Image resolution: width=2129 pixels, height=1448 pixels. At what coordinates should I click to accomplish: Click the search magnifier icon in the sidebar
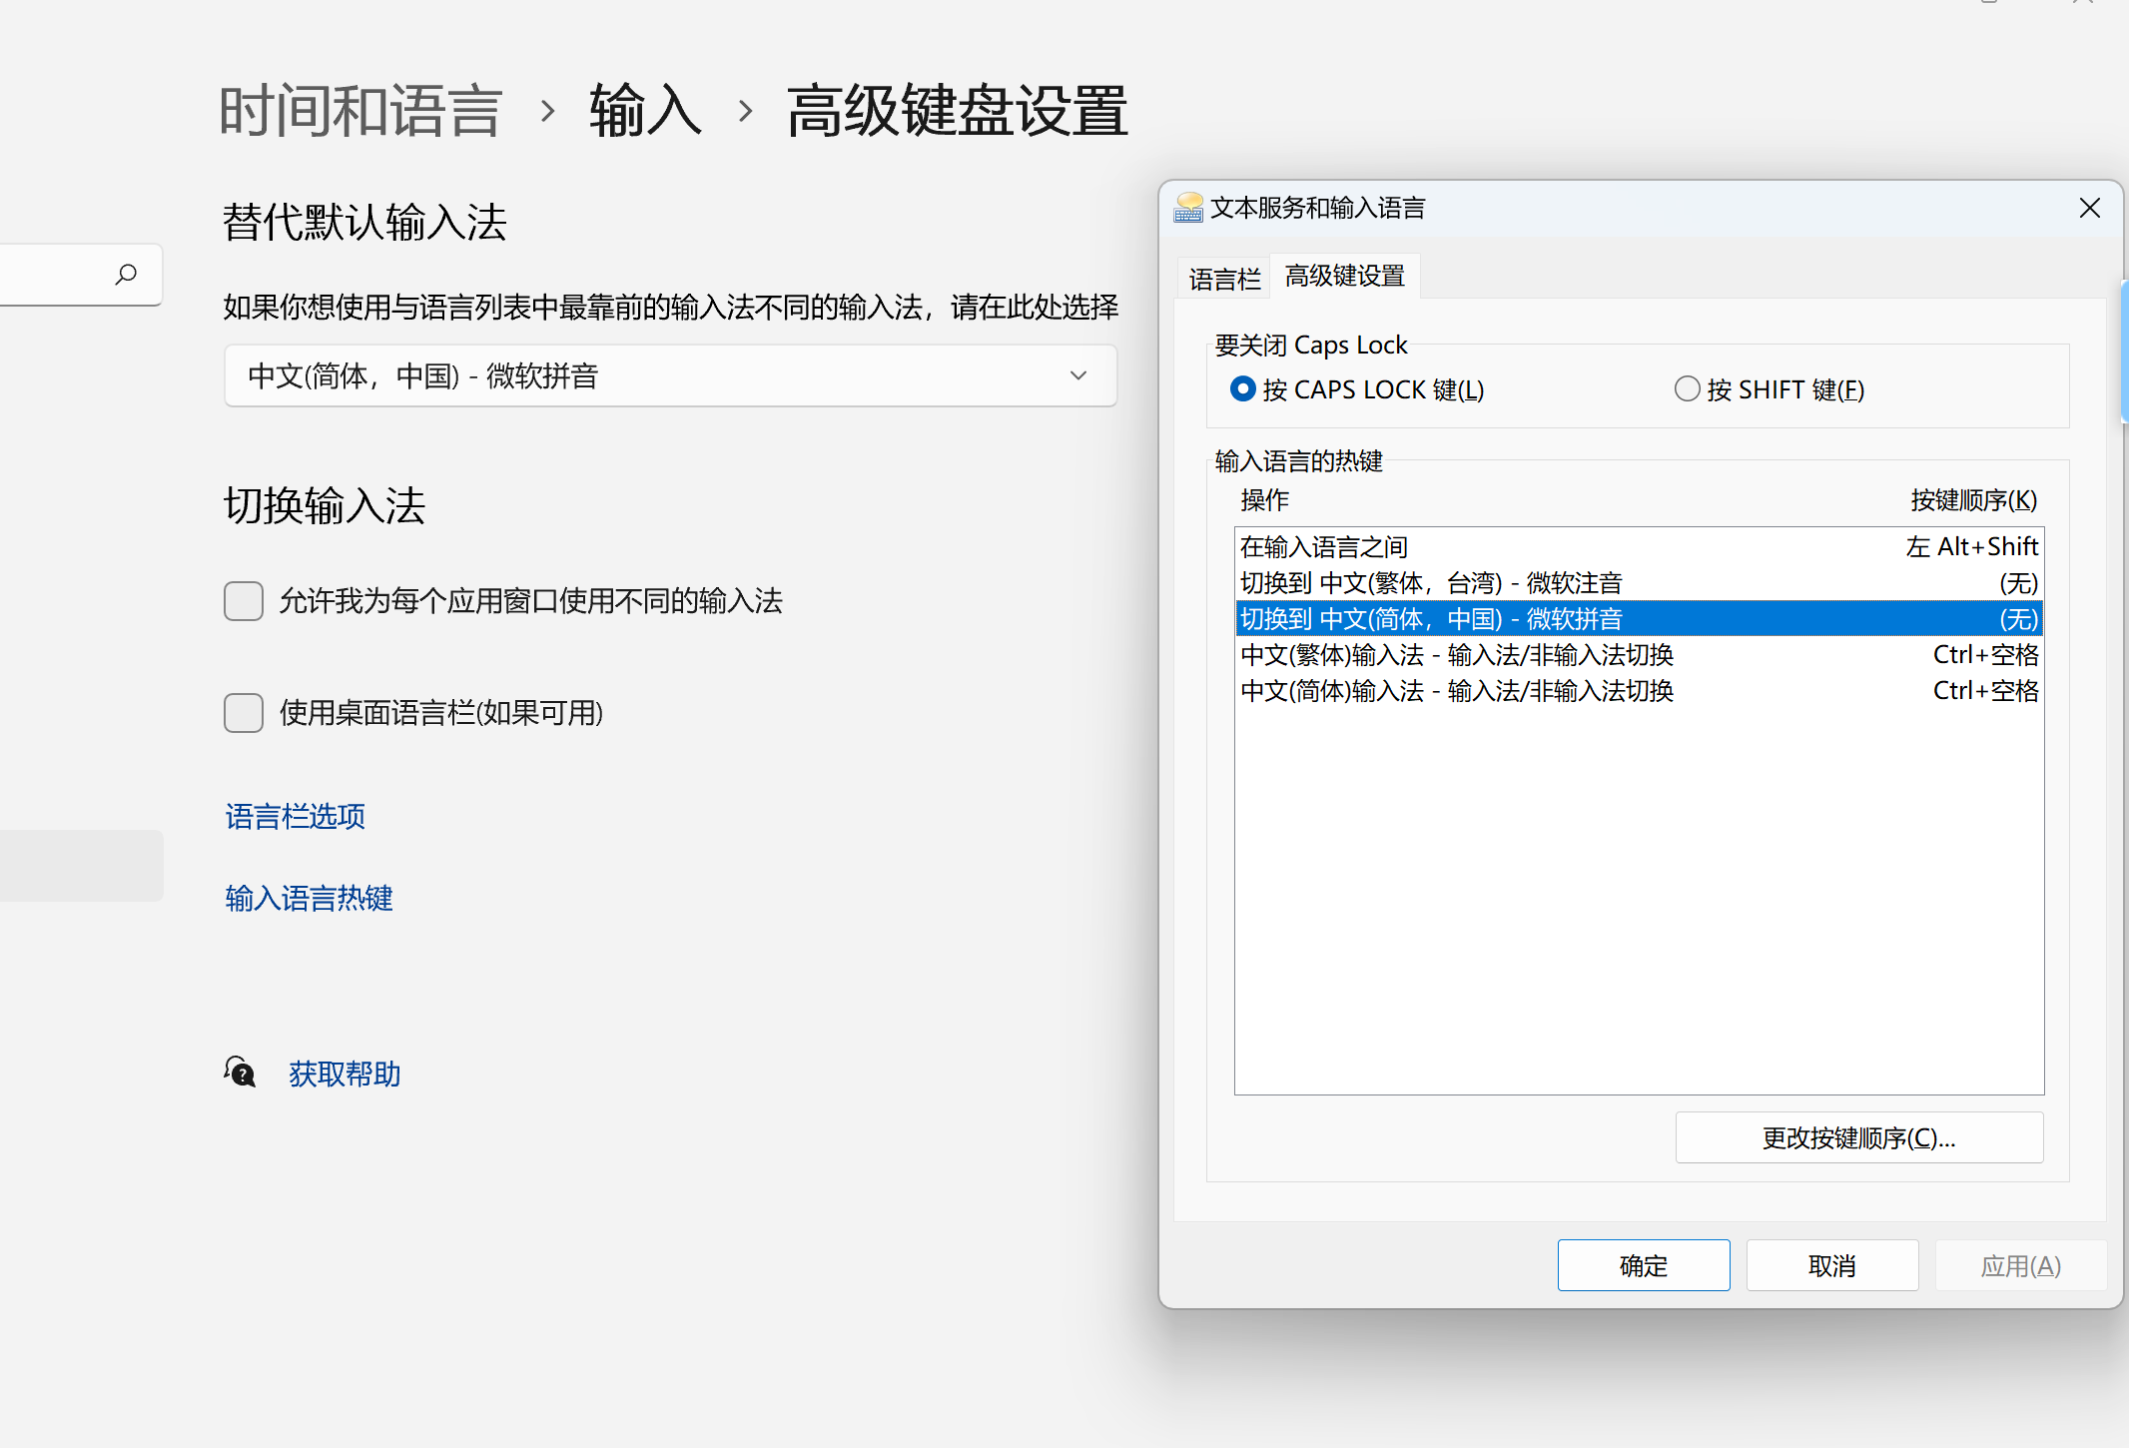pyautogui.click(x=126, y=274)
